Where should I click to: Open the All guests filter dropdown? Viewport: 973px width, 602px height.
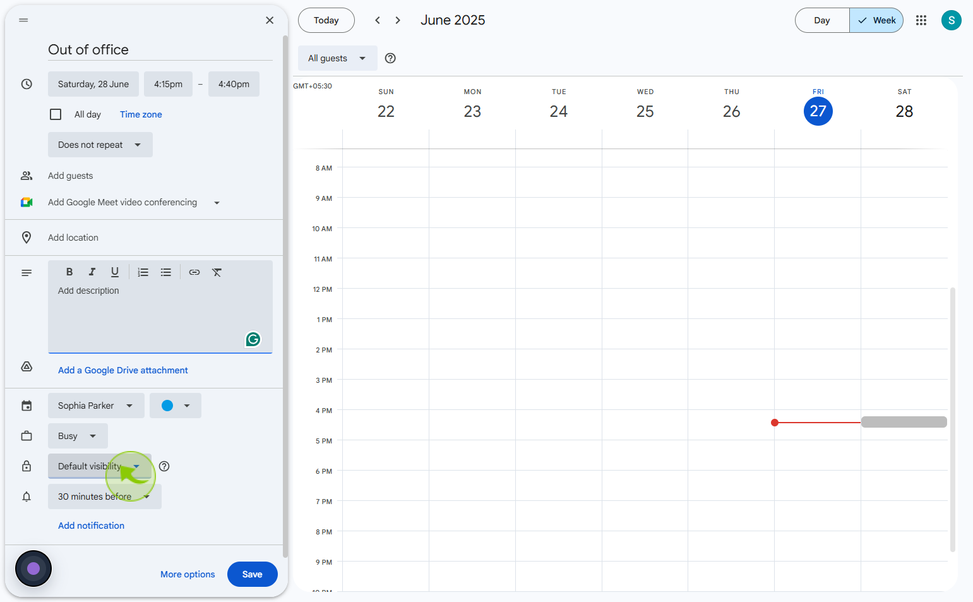tap(338, 58)
